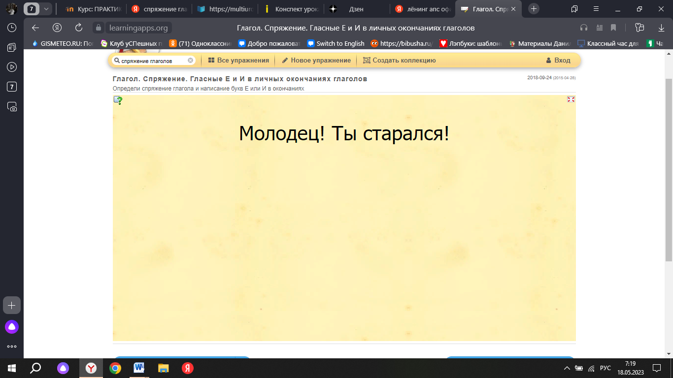Open Лэпбуки: шаблоны bookmark
This screenshot has height=378, width=673.
pos(470,43)
